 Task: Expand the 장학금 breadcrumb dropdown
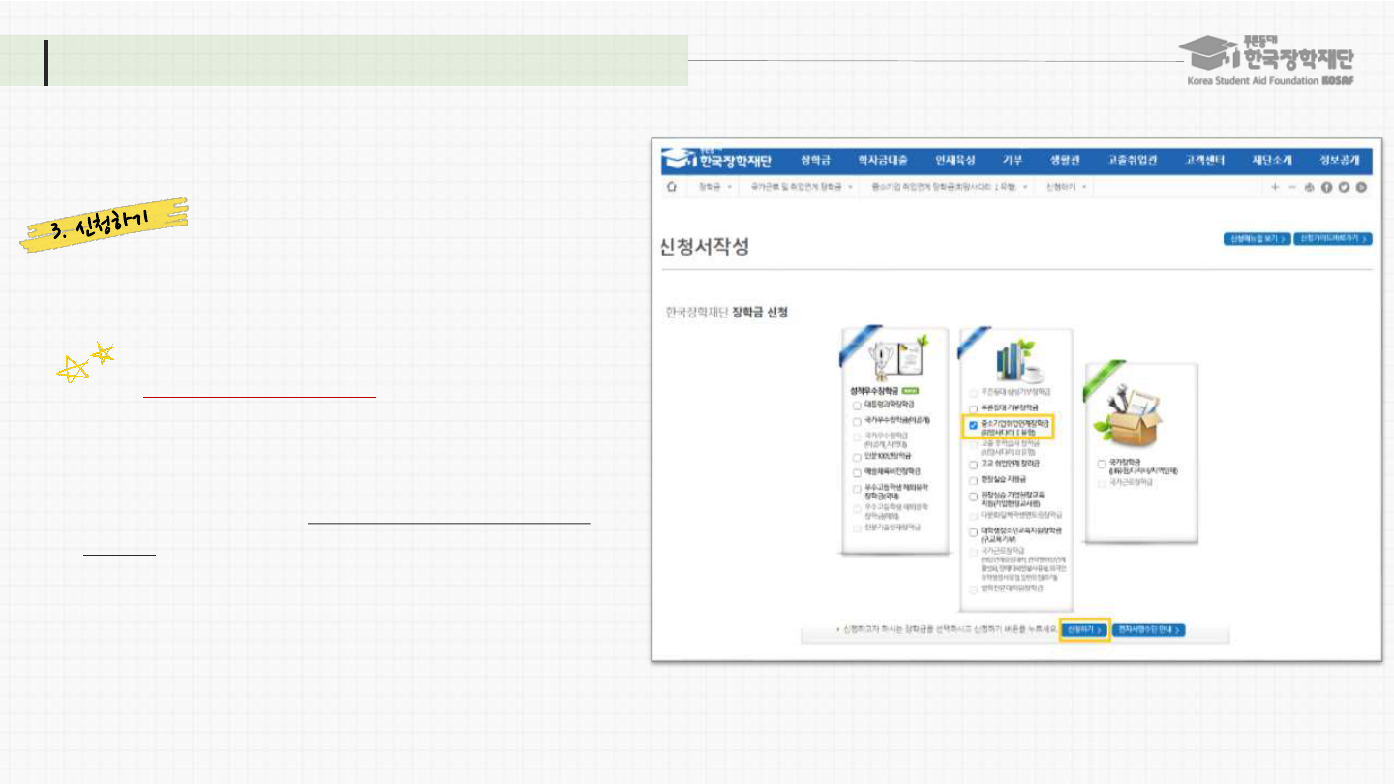[714, 186]
